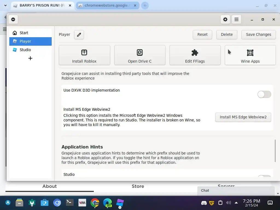Switch to BARRY'S PRISON RUN browser tab
This screenshot has width=280, height=210.
42,5
